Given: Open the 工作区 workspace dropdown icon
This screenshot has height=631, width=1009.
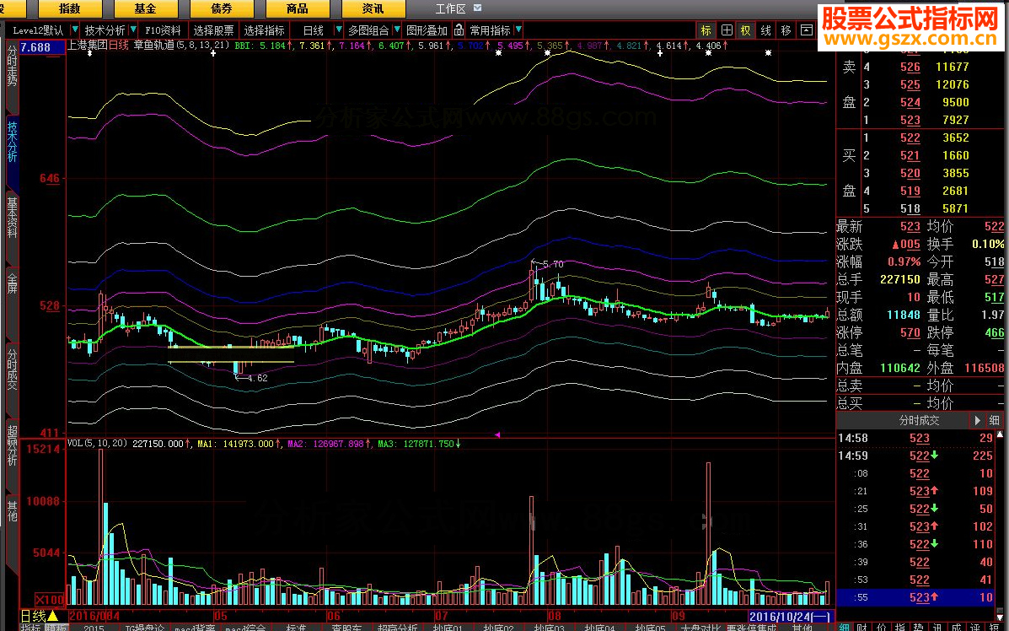Looking at the screenshot, I should click(478, 8).
